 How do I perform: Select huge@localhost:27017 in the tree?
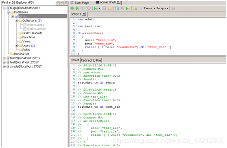(25, 8)
